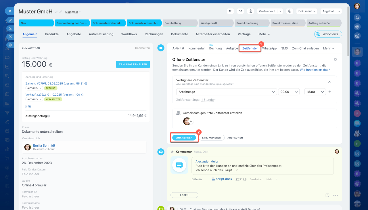
Task: Click the plus icon to add time range
Action: point(330,92)
